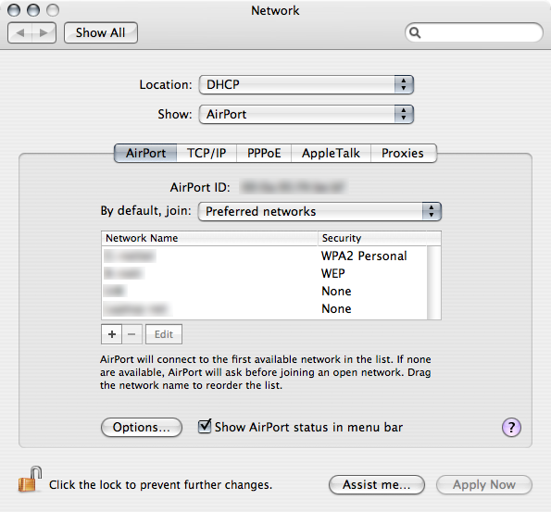
Task: Focus the search field in the toolbar
Action: 474,32
